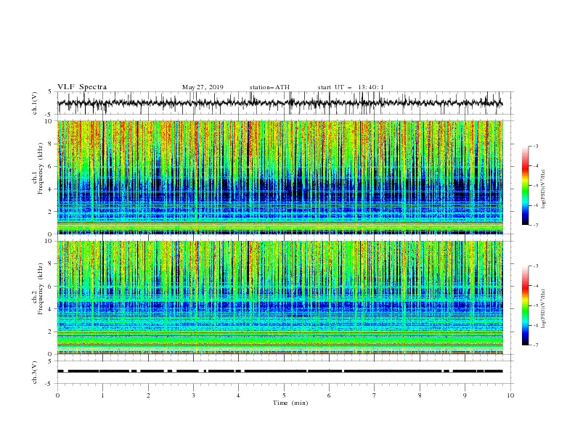Click the "8" kHz tick on ch.2 frequency axis

click(x=51, y=264)
